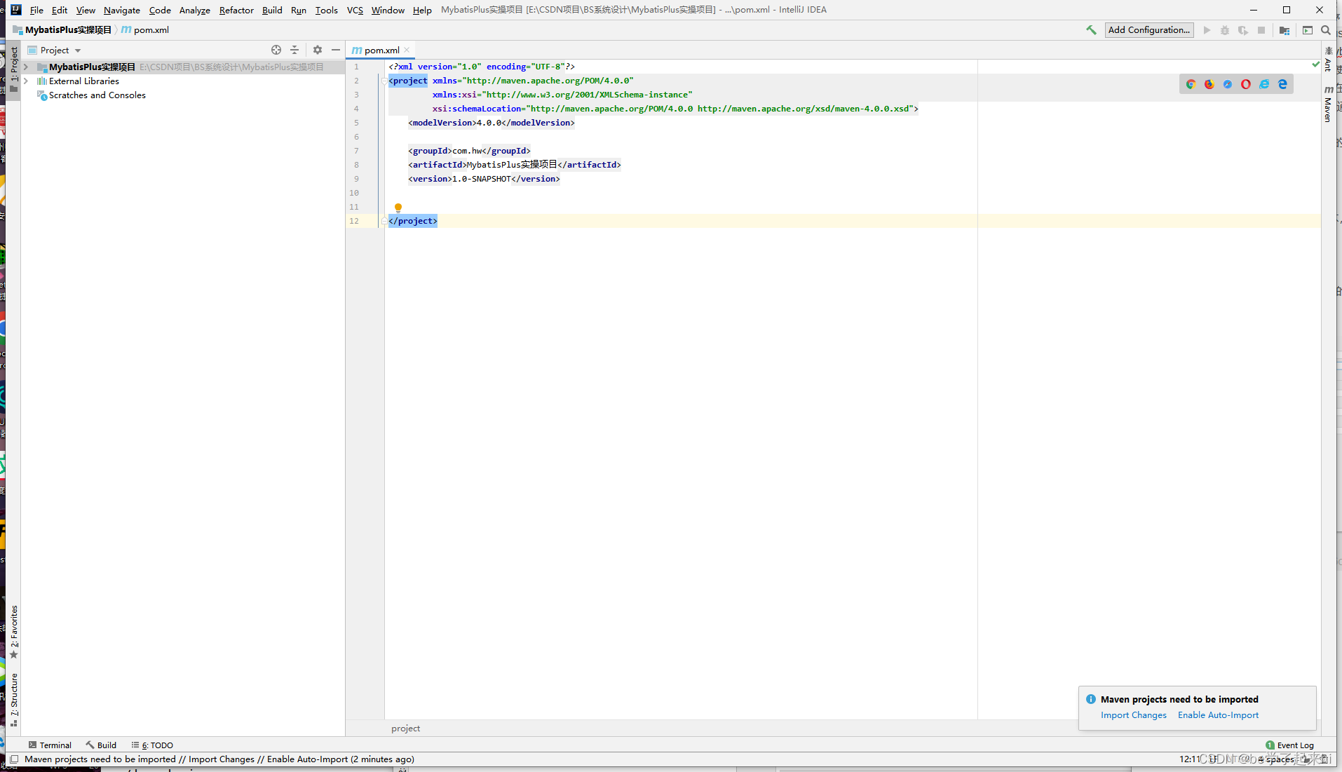Viewport: 1342px width, 772px height.
Task: Expand the MybatisPlus project tree node
Action: point(26,67)
